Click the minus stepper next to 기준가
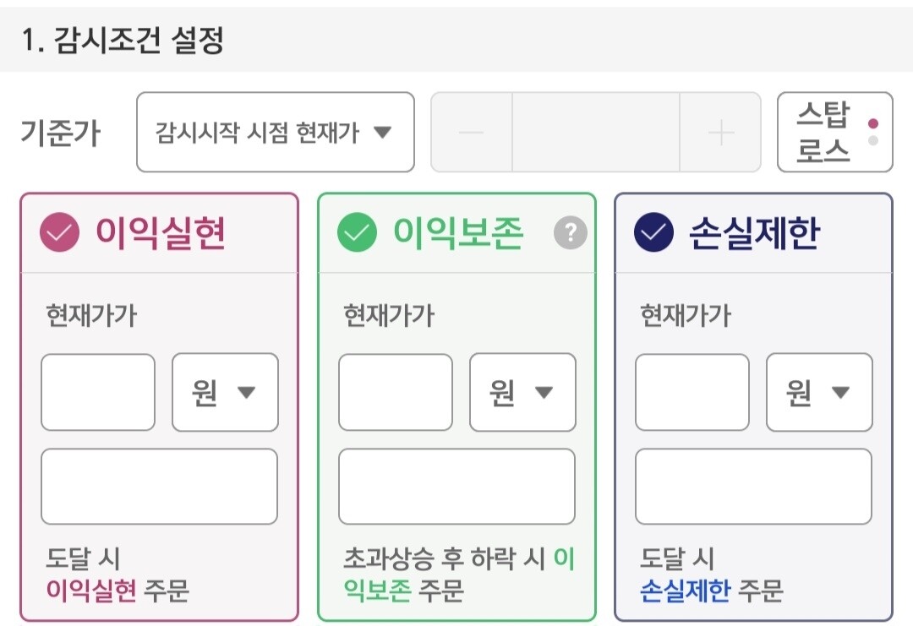 click(473, 133)
